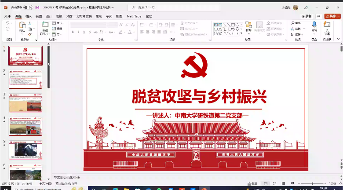Open the Insert (插入) ribbon tab
This screenshot has height=190, width=343.
coord(29,16)
